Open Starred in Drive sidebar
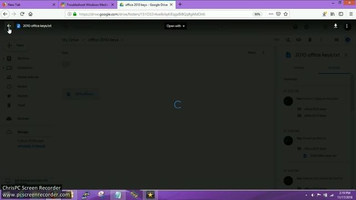 (22, 96)
